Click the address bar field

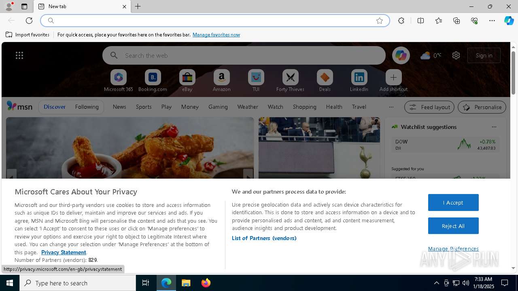click(x=215, y=21)
